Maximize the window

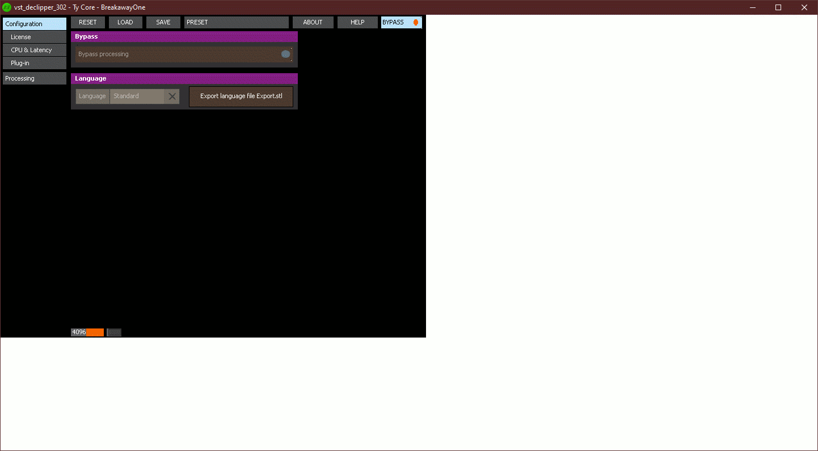(x=778, y=7)
